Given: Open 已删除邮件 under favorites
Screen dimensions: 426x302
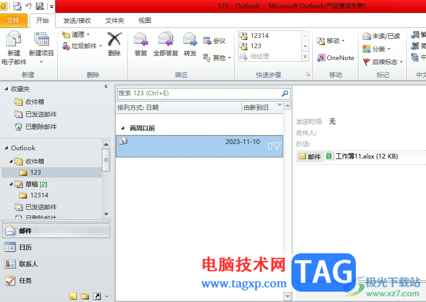Looking at the screenshot, I should click(36, 126).
